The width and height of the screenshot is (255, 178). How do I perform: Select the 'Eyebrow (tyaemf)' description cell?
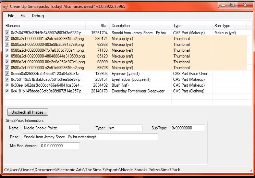pyautogui.click(x=125, y=74)
